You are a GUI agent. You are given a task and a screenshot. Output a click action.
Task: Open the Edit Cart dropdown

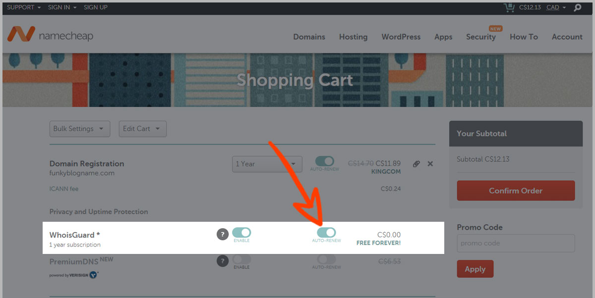pyautogui.click(x=142, y=129)
